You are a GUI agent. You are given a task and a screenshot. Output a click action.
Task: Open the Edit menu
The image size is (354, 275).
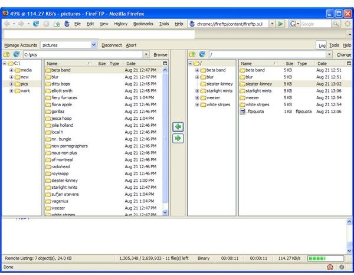[90, 24]
